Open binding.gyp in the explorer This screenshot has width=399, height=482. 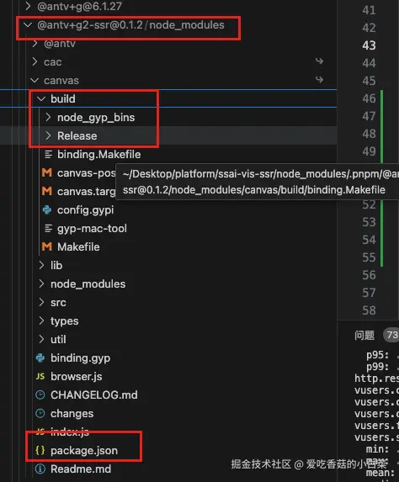80,358
